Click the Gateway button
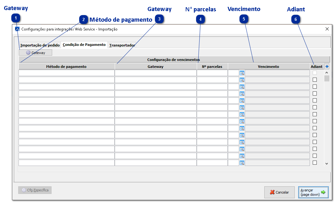This screenshot has height=203, width=335. click(36, 52)
